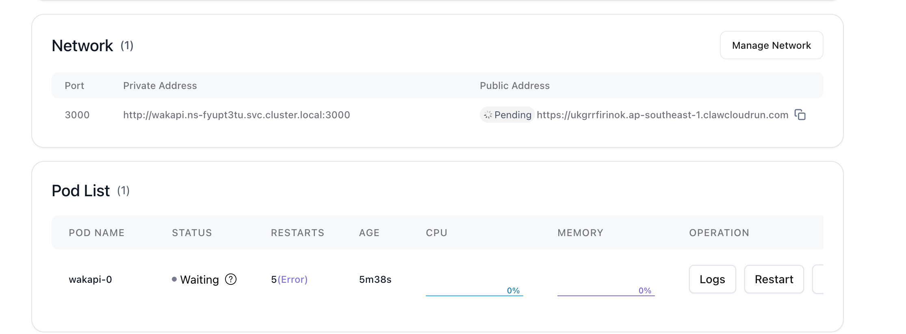Click the Waiting status text
906x334 pixels.
pyautogui.click(x=199, y=280)
